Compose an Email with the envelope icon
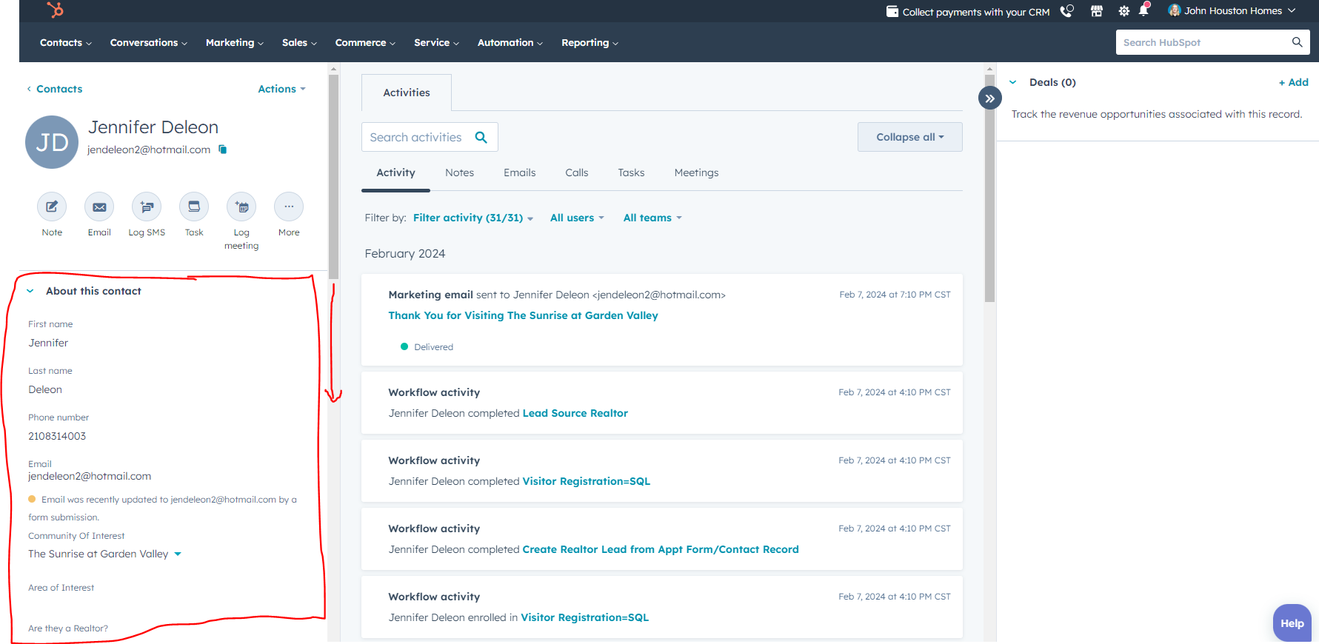The height and width of the screenshot is (644, 1319). point(99,207)
